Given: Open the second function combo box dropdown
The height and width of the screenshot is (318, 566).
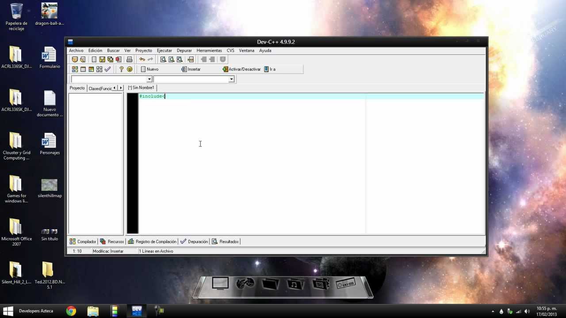Looking at the screenshot, I should (x=231, y=79).
